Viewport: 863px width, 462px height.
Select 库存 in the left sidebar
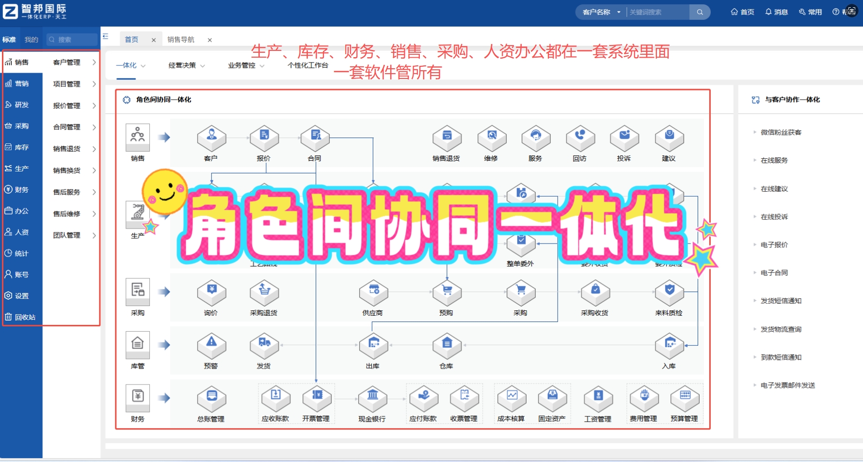point(21,147)
